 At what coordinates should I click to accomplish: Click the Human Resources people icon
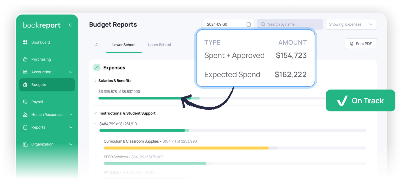(25, 115)
